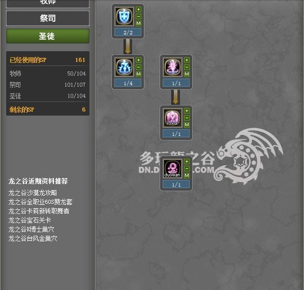Remove a point from the 2/2 shield skill
This screenshot has height=290, width=304.
click(138, 16)
